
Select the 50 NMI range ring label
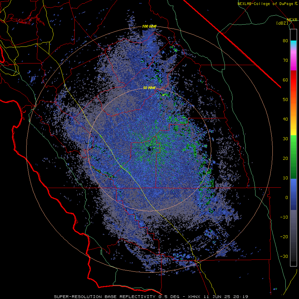pos(149,88)
